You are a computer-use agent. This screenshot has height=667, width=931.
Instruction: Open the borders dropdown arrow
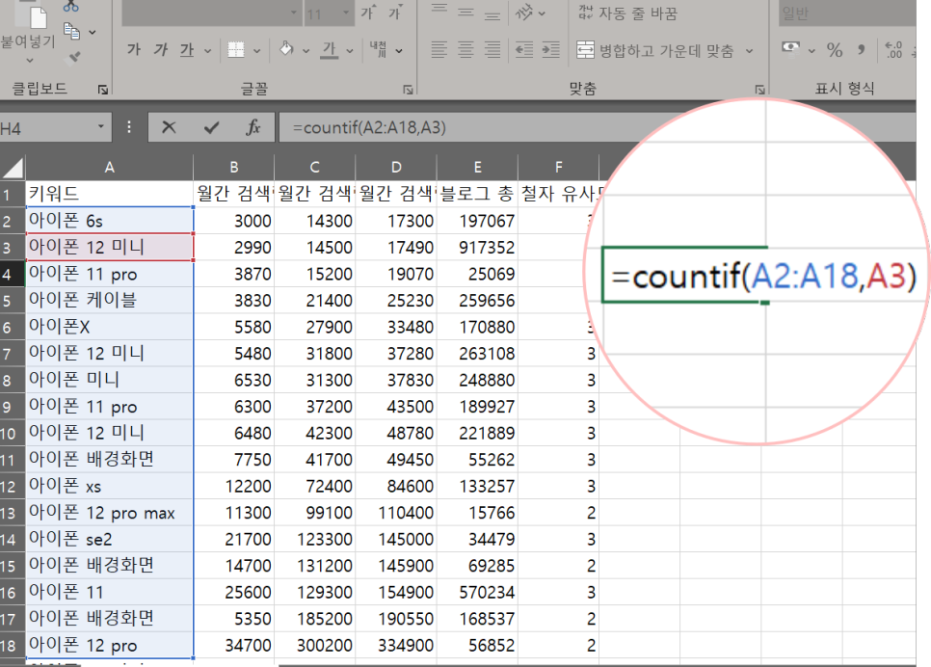tap(256, 51)
